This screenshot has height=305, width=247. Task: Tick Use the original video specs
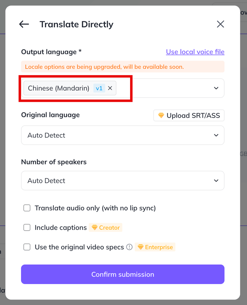click(27, 247)
